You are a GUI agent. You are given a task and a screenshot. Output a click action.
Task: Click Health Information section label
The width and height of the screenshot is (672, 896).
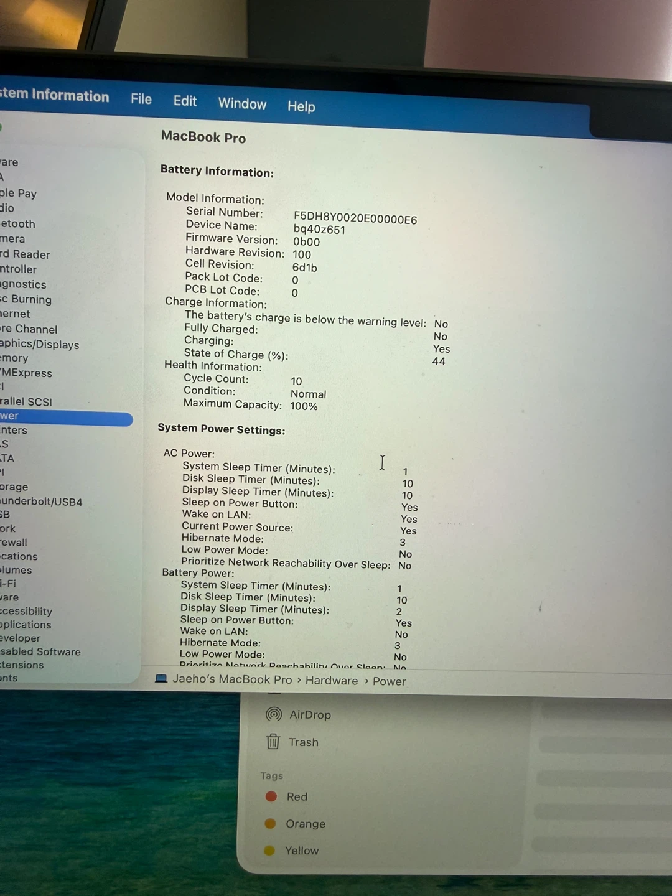point(213,366)
